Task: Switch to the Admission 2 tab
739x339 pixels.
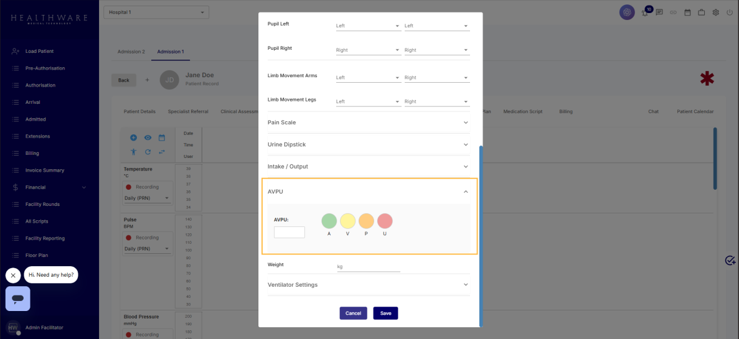Action: coord(131,52)
